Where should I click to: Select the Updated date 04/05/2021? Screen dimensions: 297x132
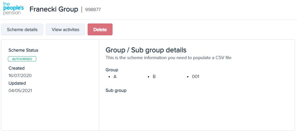click(20, 91)
